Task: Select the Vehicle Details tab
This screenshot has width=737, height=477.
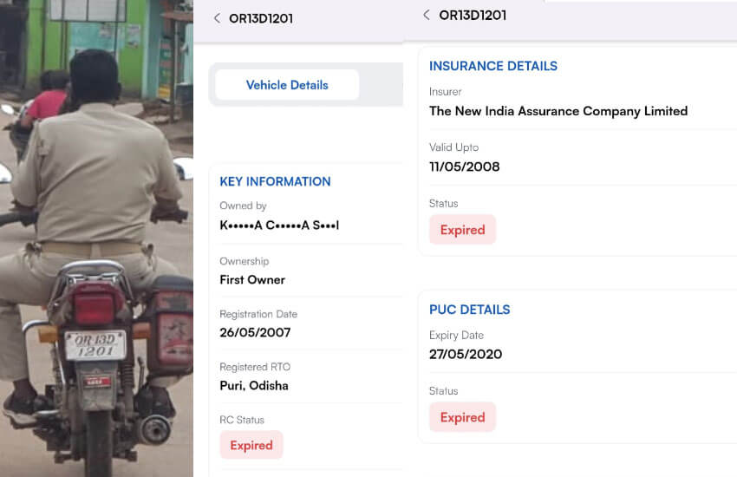Action: tap(287, 85)
